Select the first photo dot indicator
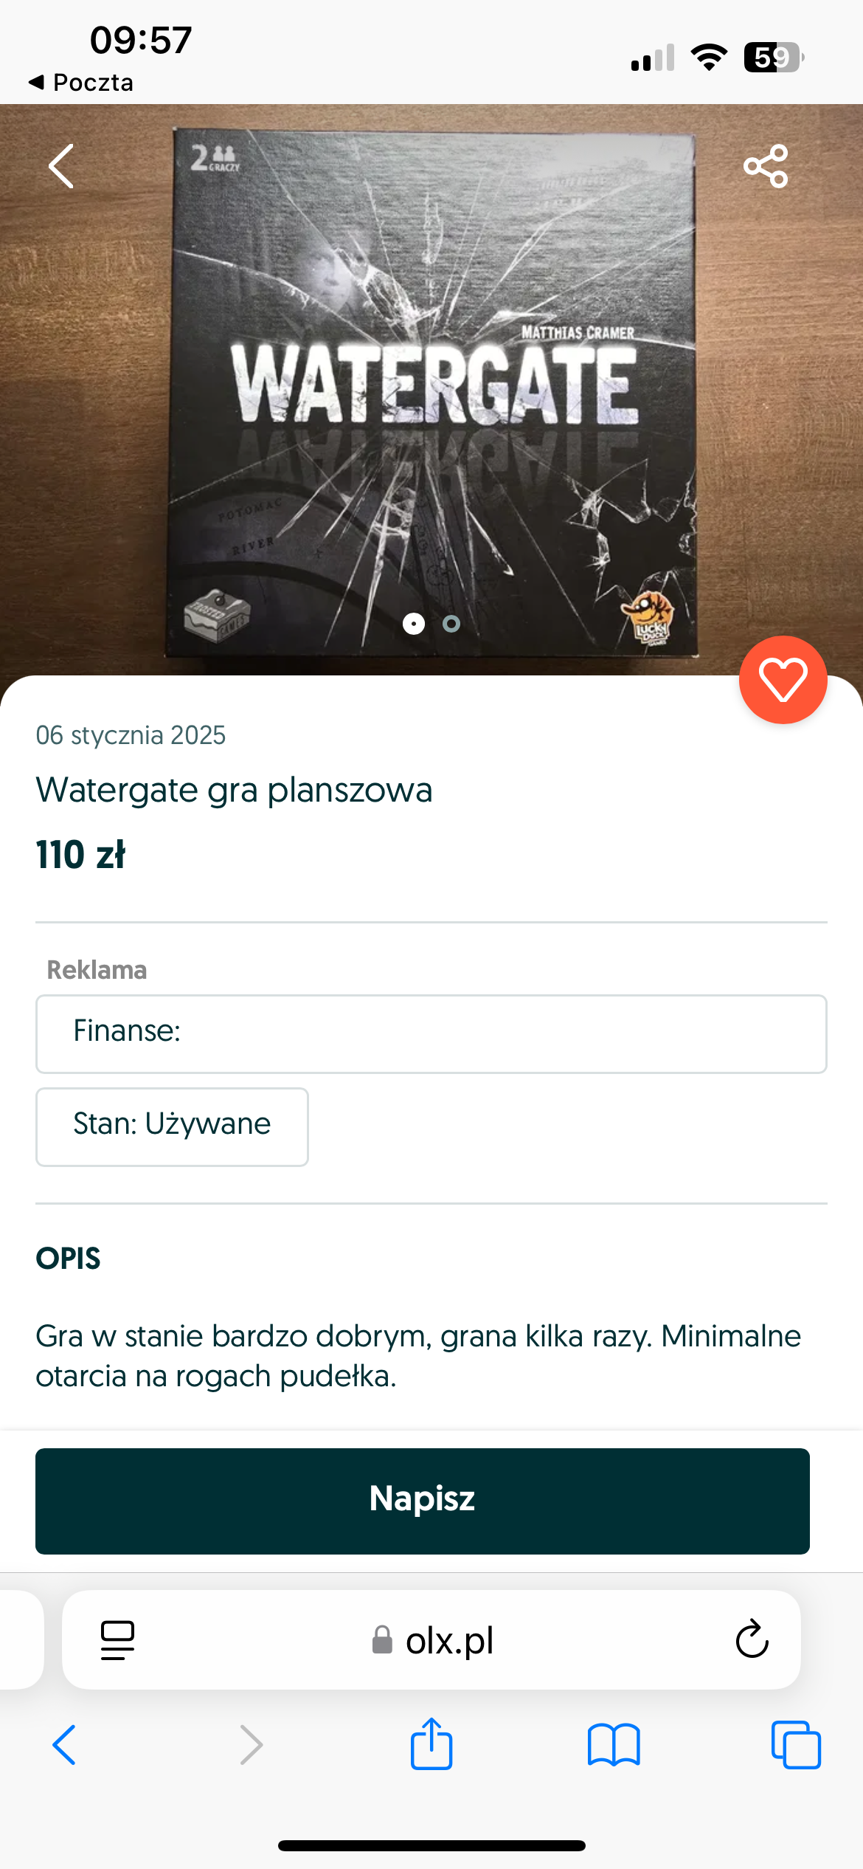 [x=414, y=624]
